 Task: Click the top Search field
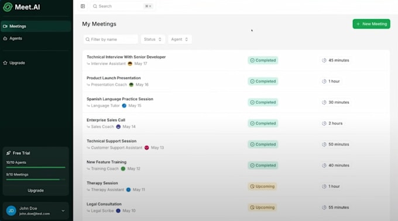click(123, 6)
